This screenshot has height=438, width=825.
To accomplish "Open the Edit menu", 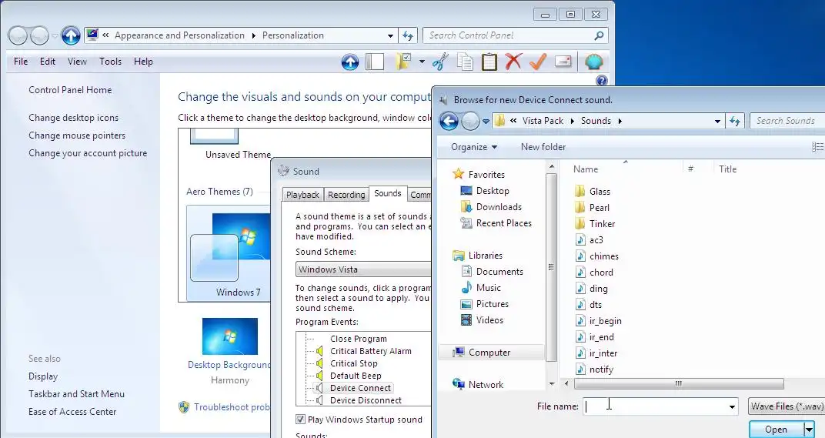I will pyautogui.click(x=48, y=62).
